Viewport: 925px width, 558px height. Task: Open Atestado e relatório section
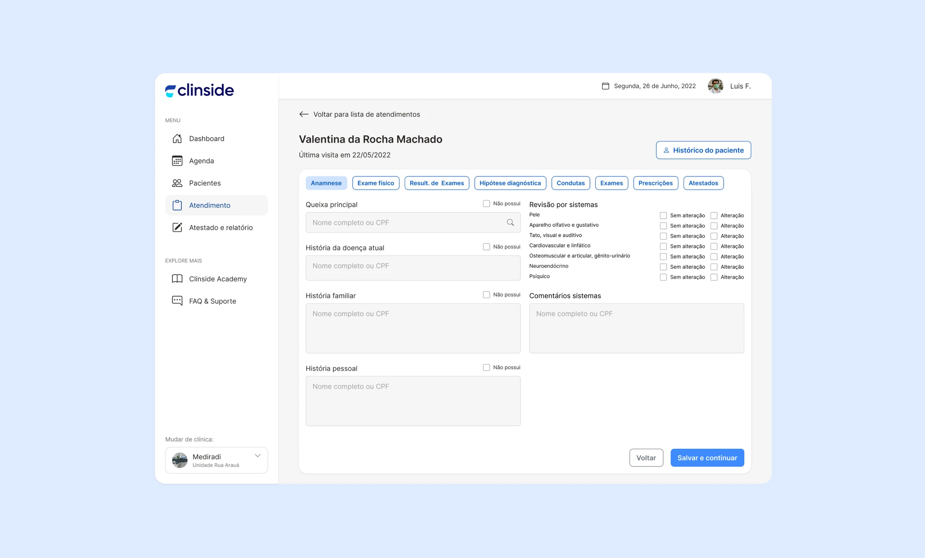tap(221, 227)
